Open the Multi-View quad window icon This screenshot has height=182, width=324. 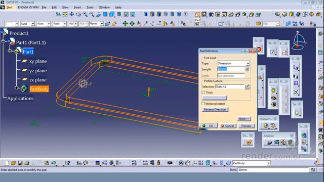click(105, 14)
